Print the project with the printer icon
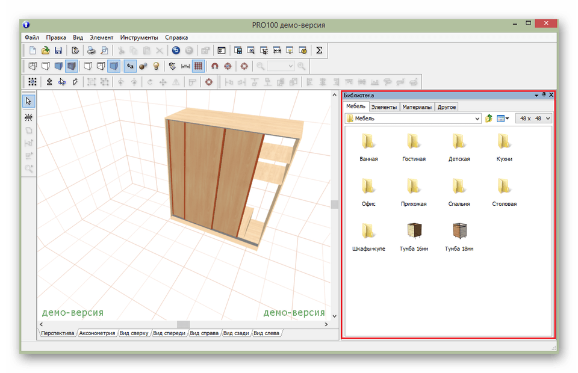Image resolution: width=578 pixels, height=373 pixels. click(92, 51)
